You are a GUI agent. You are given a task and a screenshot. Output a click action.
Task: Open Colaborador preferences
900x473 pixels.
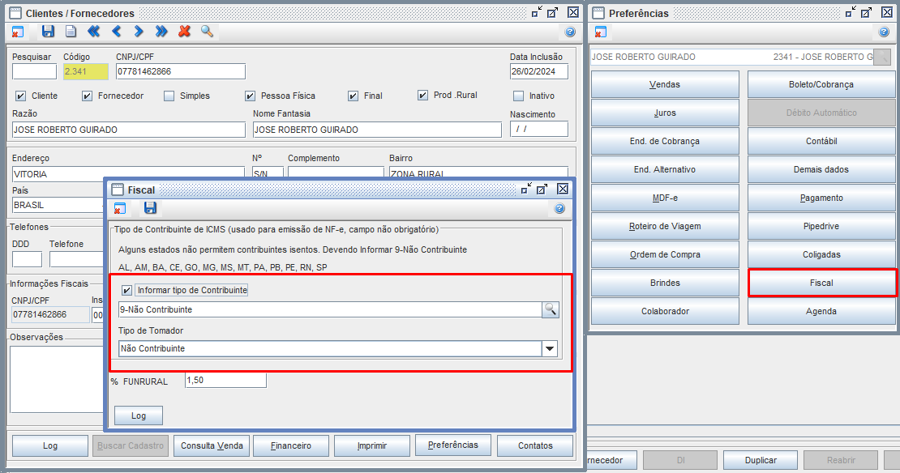tap(665, 311)
